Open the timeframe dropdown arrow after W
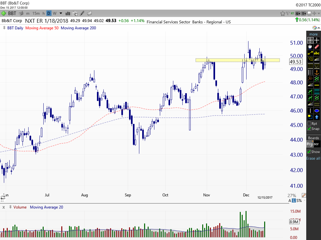The image size is (321, 240). click(61, 13)
